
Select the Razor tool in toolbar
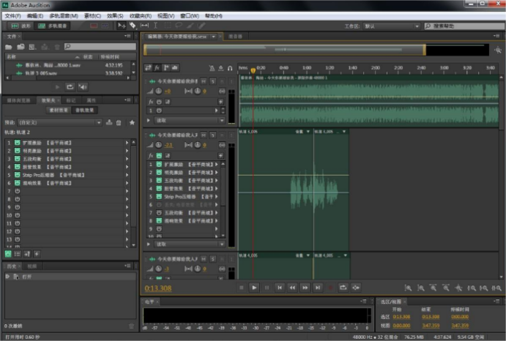[x=133, y=26]
